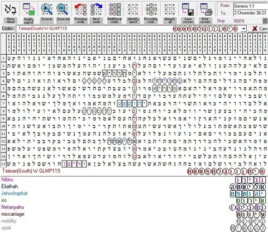Select Jehoshaphat in the code list
This screenshot has width=268, height=232.
point(15,193)
